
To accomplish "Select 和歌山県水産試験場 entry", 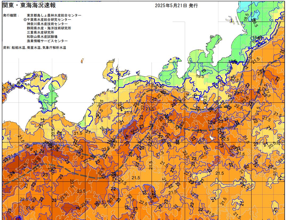I will [x=42, y=37].
